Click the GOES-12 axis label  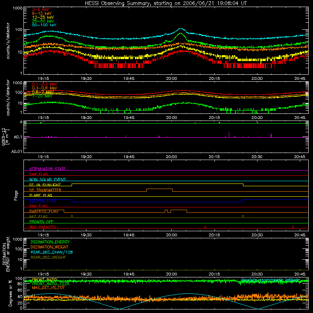pyautogui.click(x=5, y=137)
